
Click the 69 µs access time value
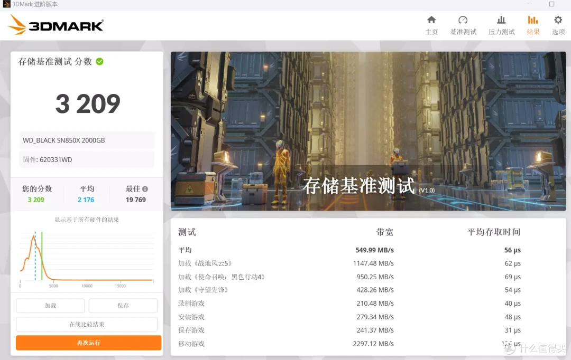[x=513, y=277]
